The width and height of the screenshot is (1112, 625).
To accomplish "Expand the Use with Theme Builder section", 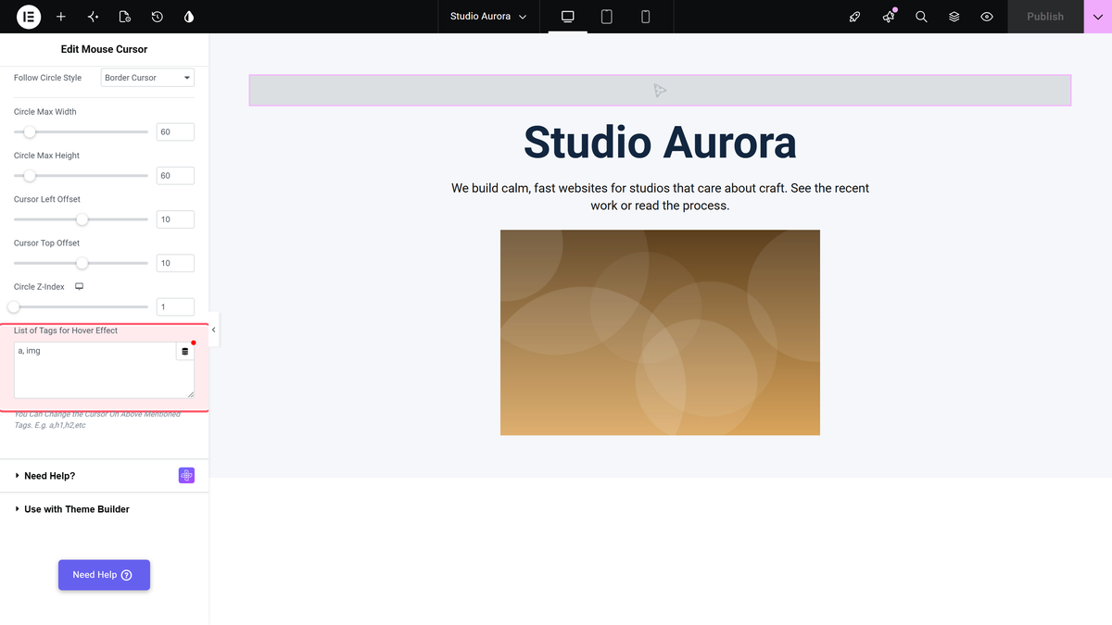I will (104, 509).
